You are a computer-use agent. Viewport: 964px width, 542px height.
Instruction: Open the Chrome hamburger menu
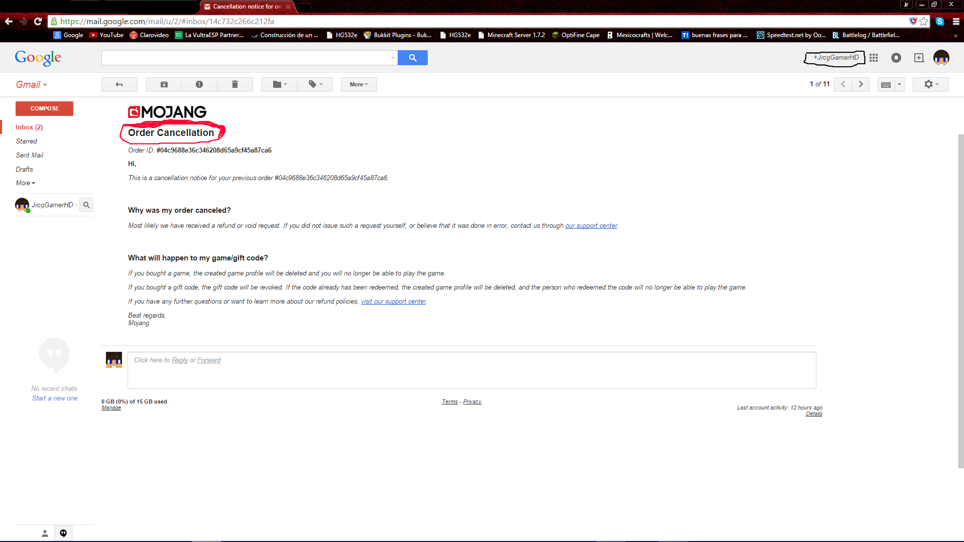[x=956, y=22]
